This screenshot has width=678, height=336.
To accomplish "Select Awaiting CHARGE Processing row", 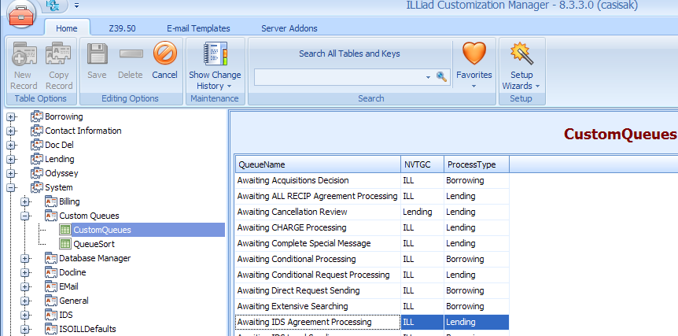I will point(372,227).
